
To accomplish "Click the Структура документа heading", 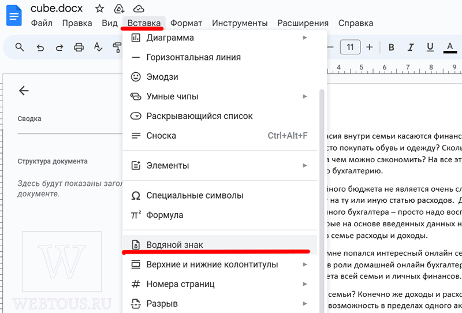I will (53, 161).
